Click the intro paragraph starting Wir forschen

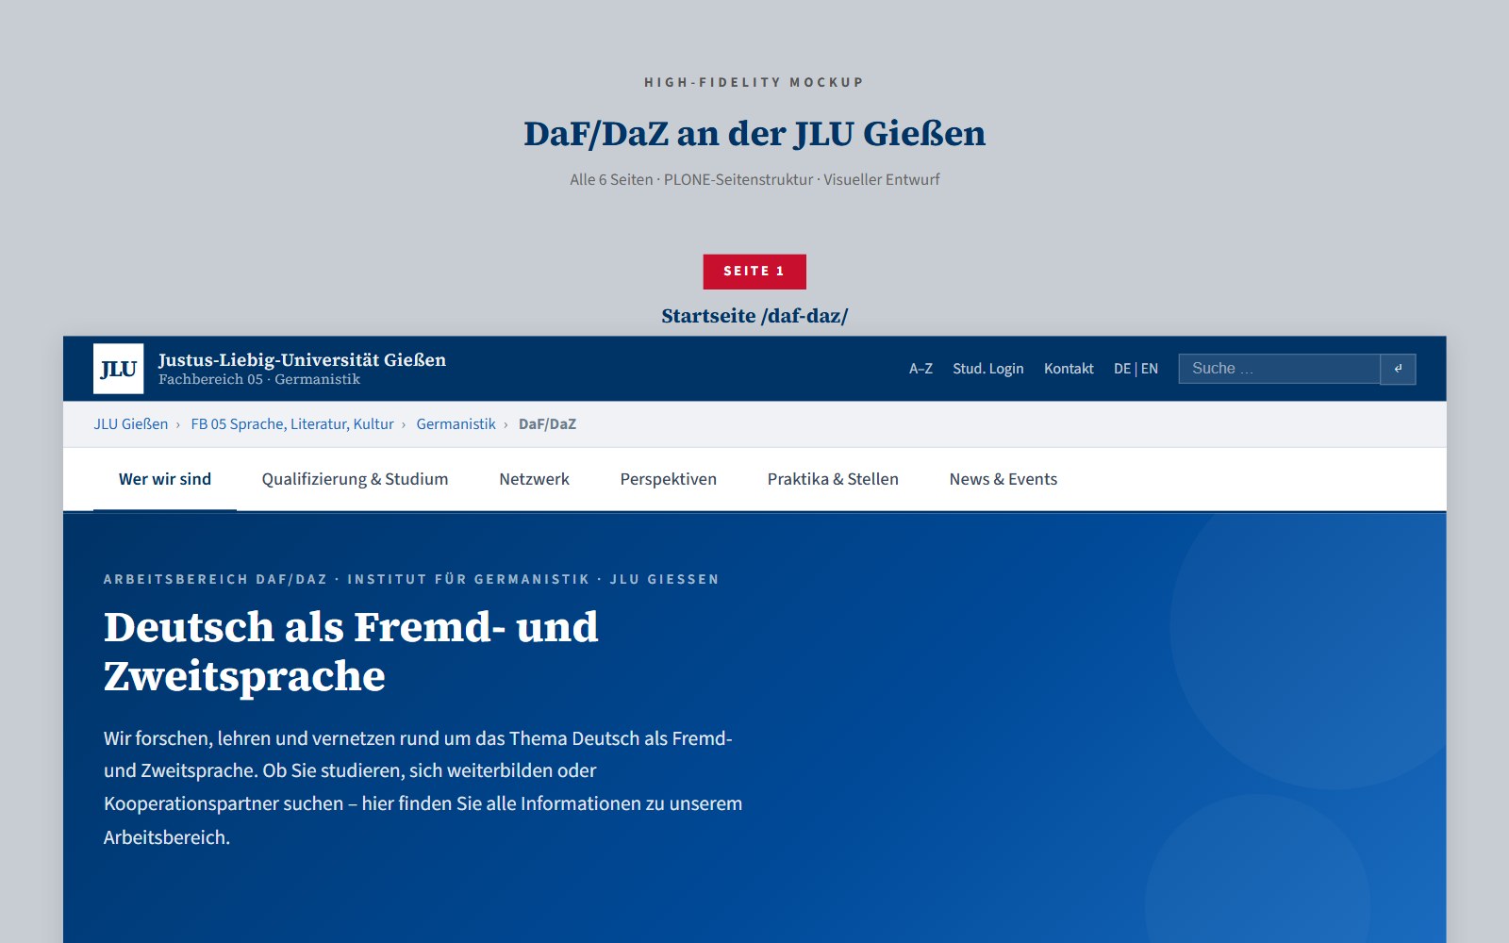(x=423, y=787)
